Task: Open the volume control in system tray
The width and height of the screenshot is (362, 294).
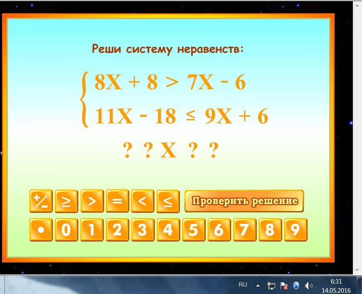Action: coord(309,285)
